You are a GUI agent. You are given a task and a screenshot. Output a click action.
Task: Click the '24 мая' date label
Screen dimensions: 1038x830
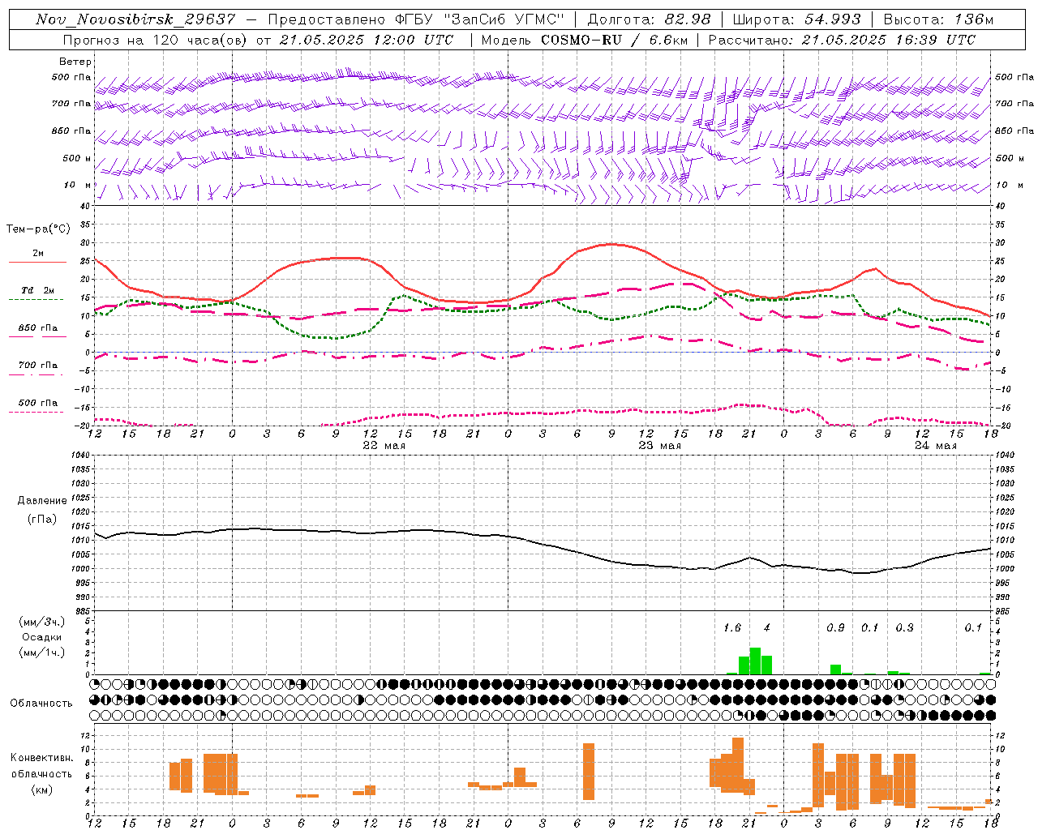pos(935,446)
